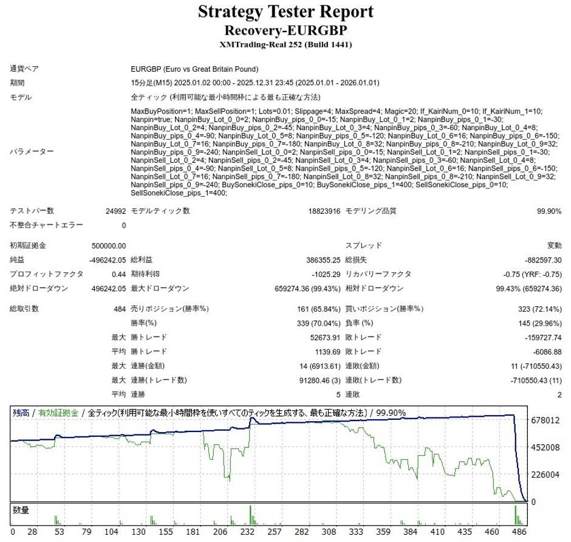Select gross loss -882597.30
This screenshot has height=542, width=571.
[x=543, y=260]
